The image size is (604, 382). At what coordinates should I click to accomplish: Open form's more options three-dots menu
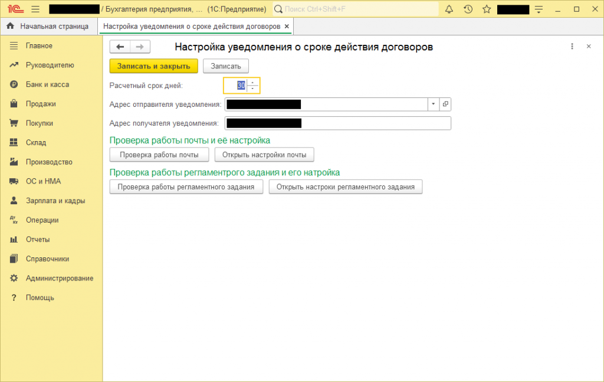[x=572, y=46]
